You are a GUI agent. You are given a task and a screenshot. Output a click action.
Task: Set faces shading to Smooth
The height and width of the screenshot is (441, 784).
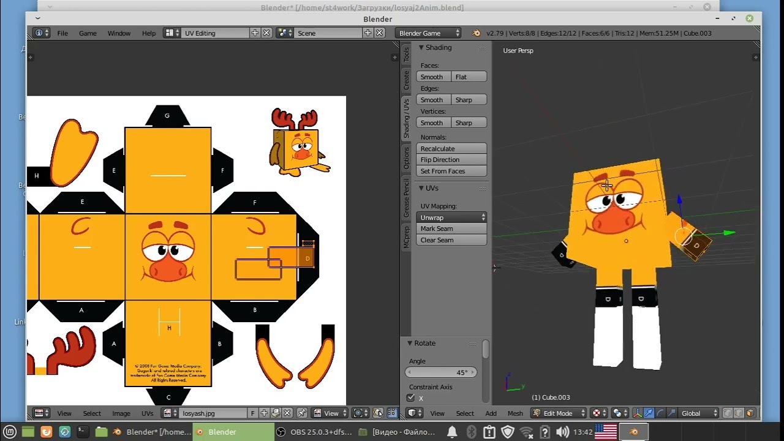point(434,77)
